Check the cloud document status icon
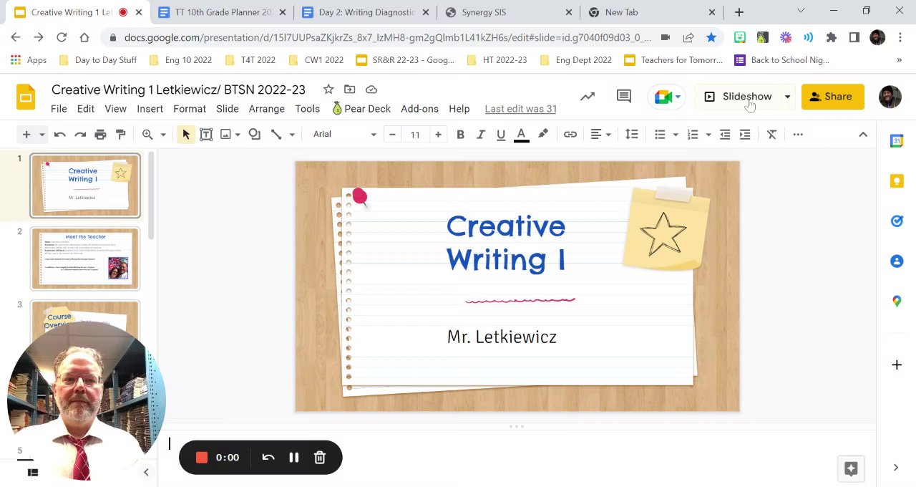Viewport: 916px width, 487px height. click(371, 90)
